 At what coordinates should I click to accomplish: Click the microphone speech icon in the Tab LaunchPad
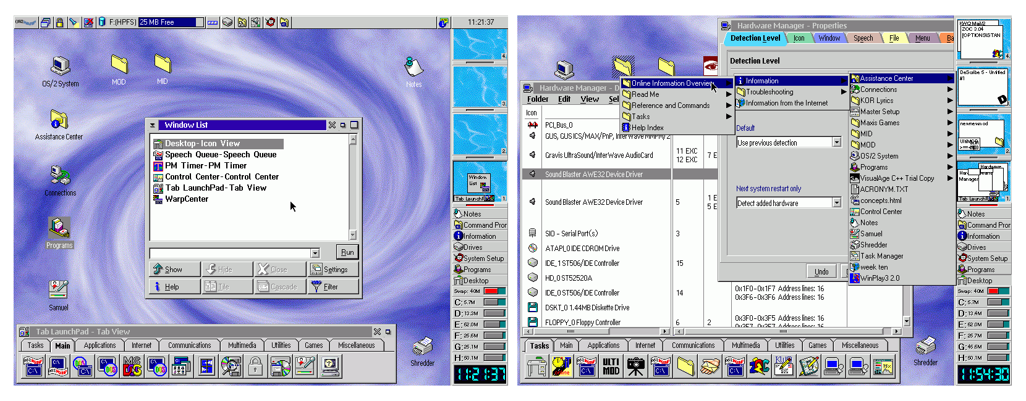click(305, 366)
